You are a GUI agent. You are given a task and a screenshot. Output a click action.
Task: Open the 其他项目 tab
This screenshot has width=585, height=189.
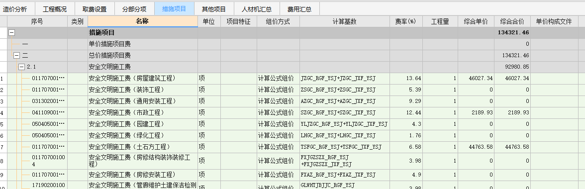[x=214, y=8]
